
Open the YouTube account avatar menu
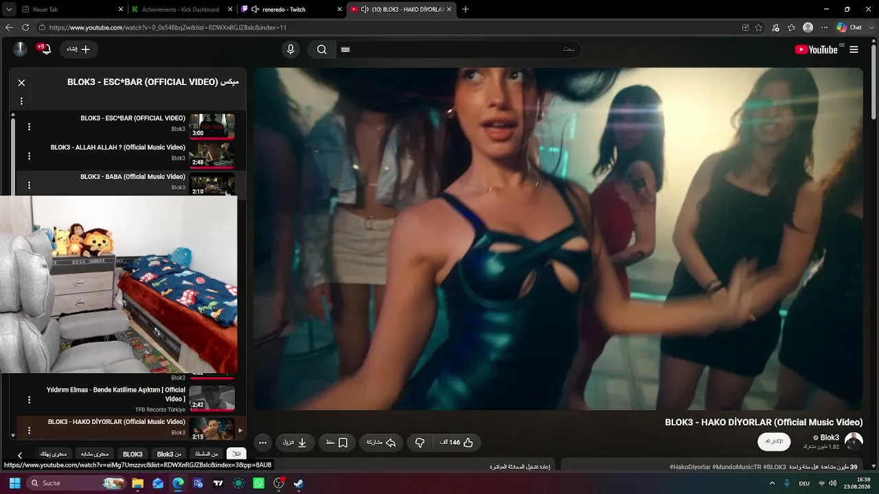pos(20,49)
